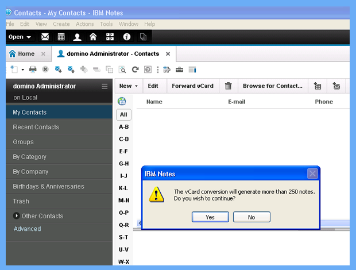Image resolution: width=356 pixels, height=270 pixels.
Task: Click the send mail up-arrow icon
Action: coord(71,70)
